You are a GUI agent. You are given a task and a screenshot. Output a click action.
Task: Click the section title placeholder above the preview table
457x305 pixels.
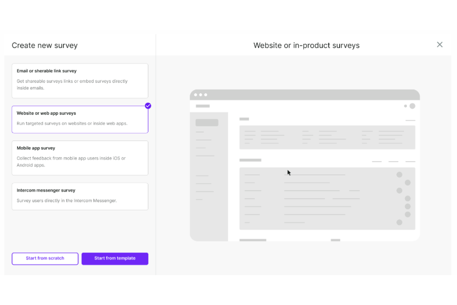coord(250,160)
